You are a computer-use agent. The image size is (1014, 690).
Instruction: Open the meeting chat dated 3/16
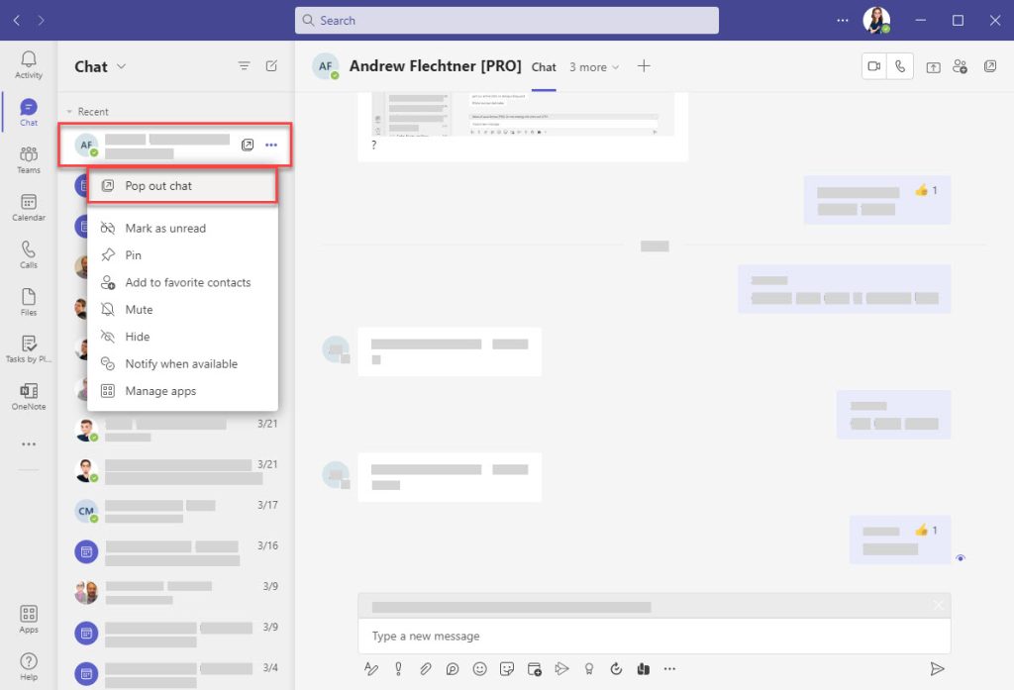(176, 551)
